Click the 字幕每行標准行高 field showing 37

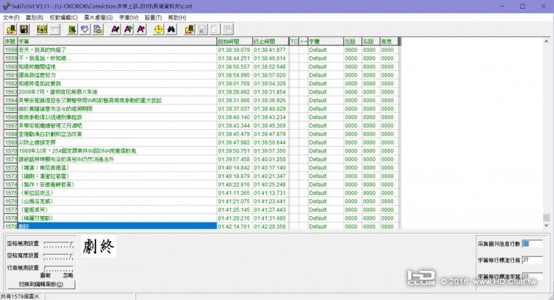pyautogui.click(x=532, y=260)
